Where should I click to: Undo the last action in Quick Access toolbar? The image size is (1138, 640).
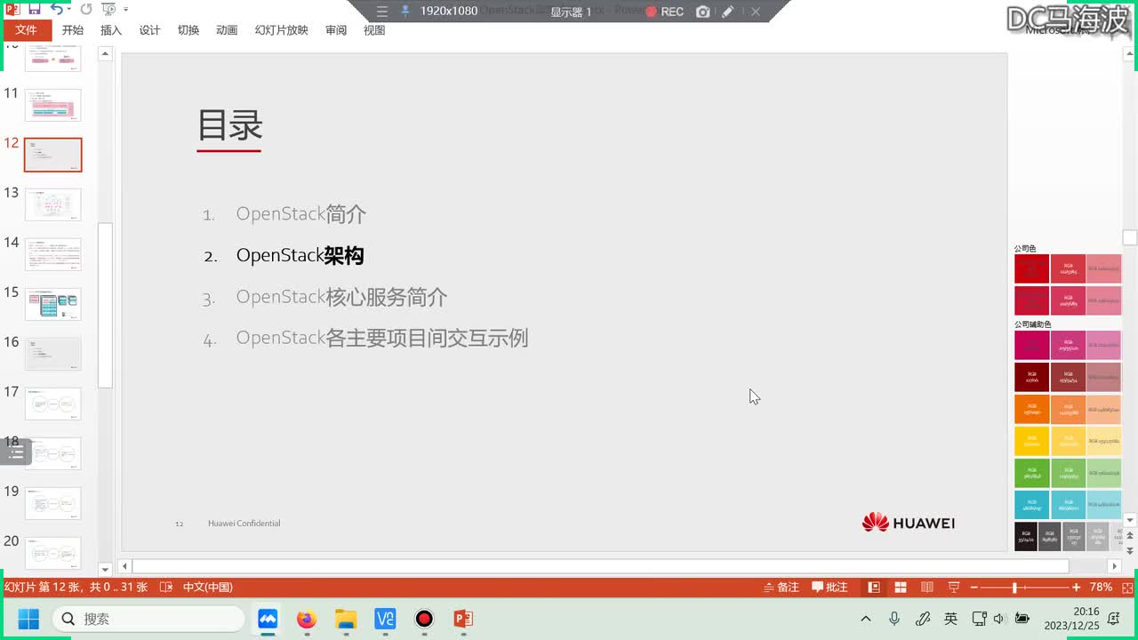point(56,9)
